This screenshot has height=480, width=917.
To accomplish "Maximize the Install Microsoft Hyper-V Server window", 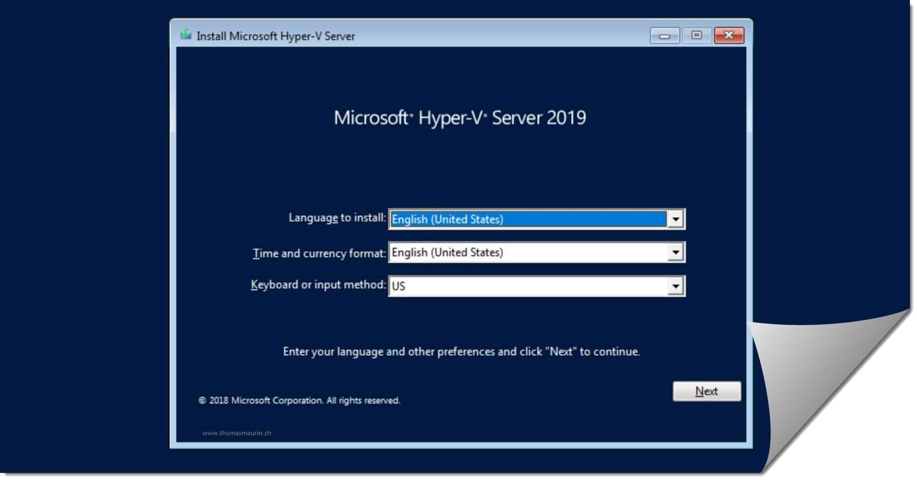I will pyautogui.click(x=696, y=35).
